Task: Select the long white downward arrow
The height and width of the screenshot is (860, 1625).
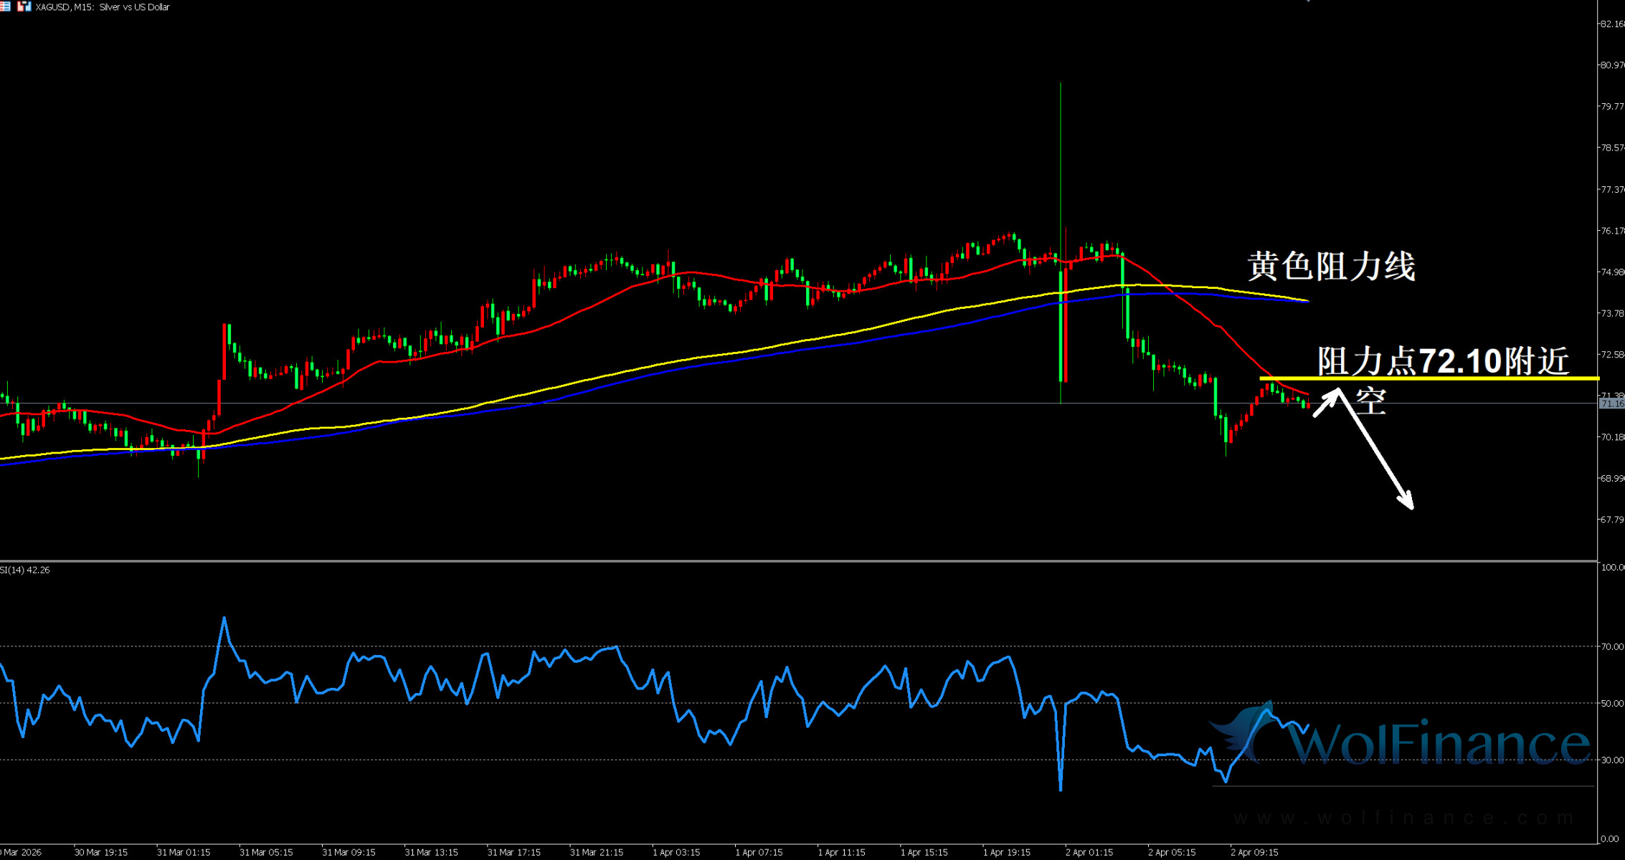Action: tap(1377, 451)
